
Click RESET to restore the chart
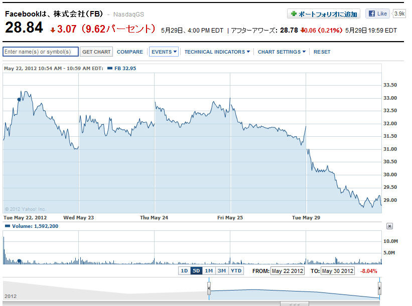pos(322,52)
